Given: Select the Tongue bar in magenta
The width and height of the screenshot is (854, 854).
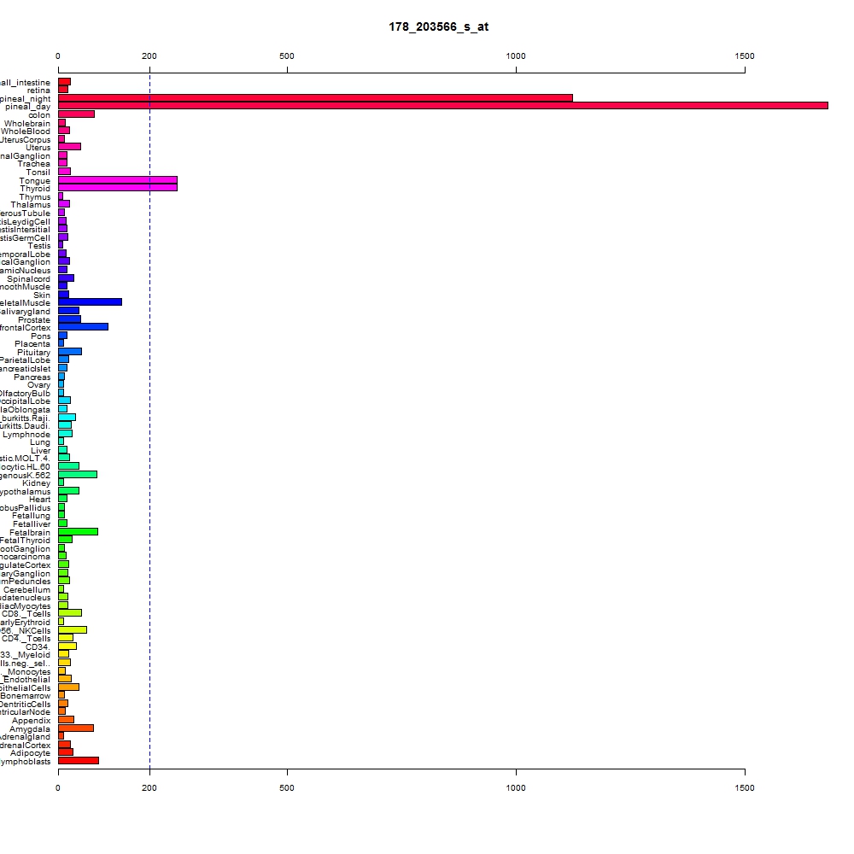Looking at the screenshot, I should click(x=118, y=179).
